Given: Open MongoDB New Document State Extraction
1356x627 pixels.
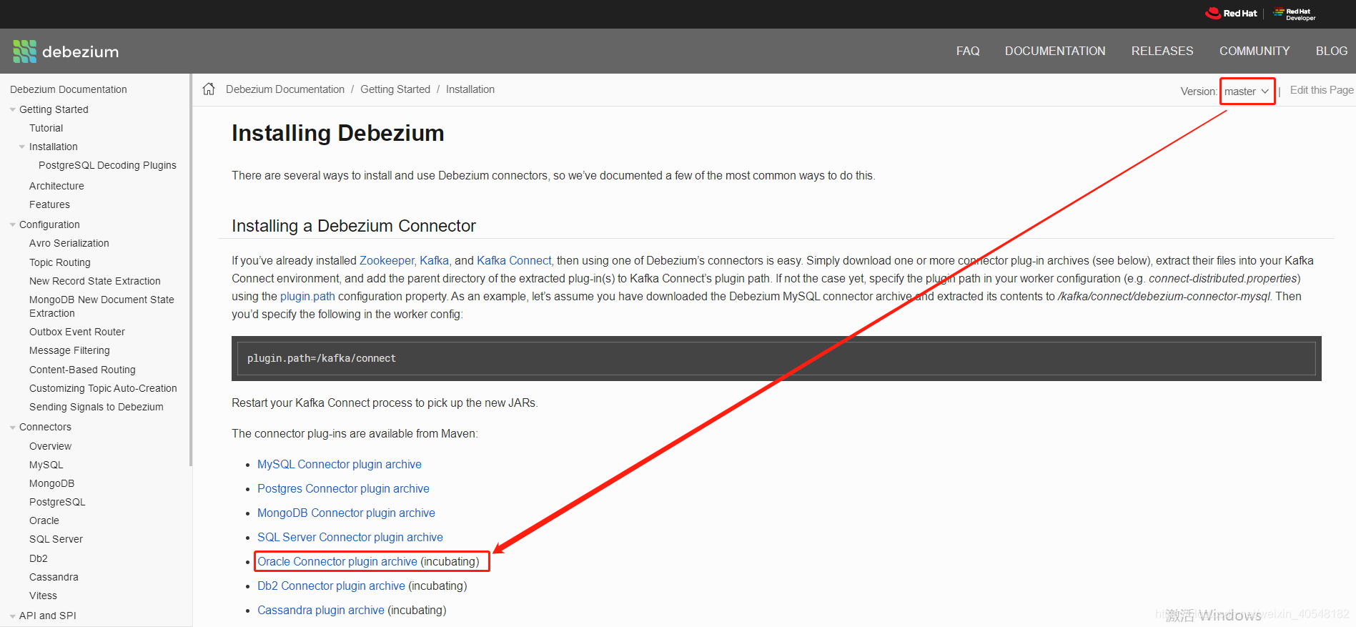Looking at the screenshot, I should pyautogui.click(x=102, y=306).
